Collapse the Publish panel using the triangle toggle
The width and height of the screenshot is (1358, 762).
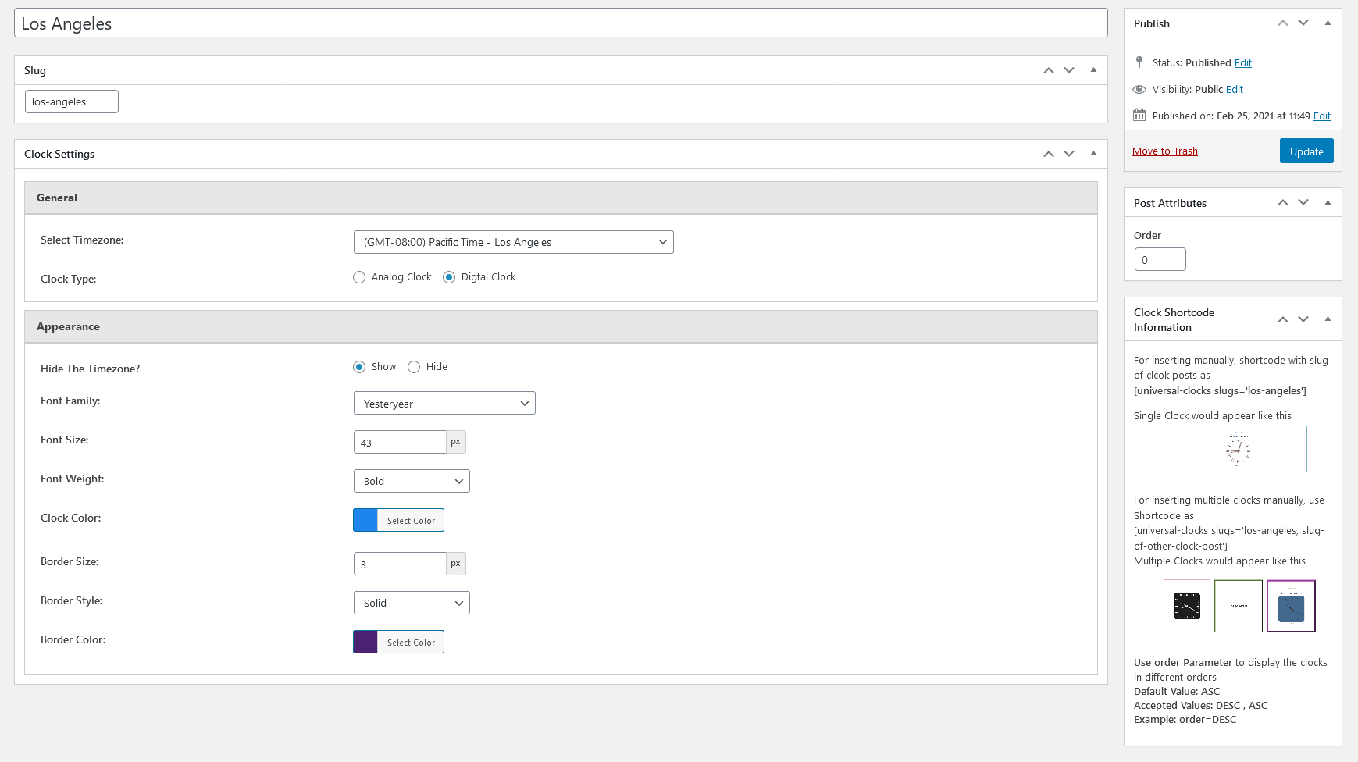[x=1328, y=23]
